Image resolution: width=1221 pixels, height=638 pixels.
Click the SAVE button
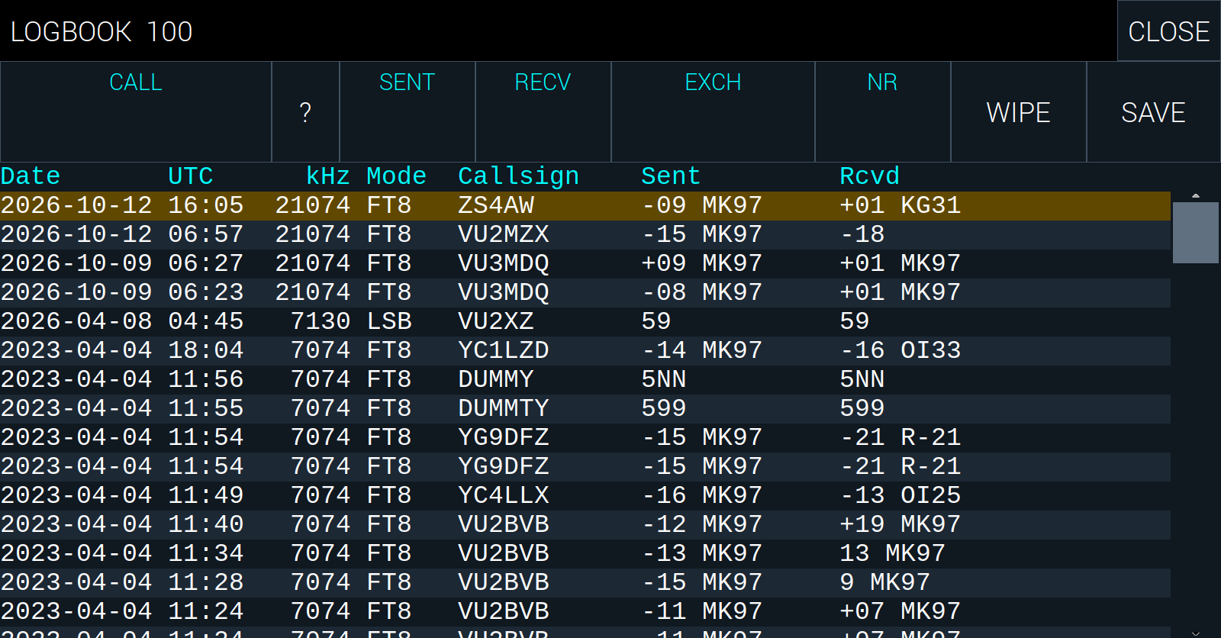click(1153, 112)
